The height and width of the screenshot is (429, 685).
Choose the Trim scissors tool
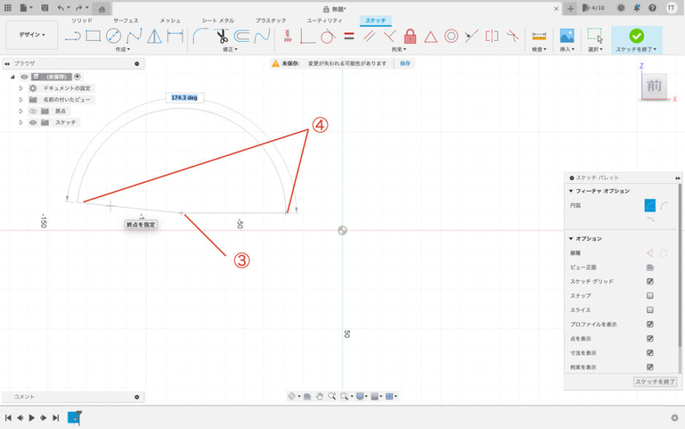point(222,36)
